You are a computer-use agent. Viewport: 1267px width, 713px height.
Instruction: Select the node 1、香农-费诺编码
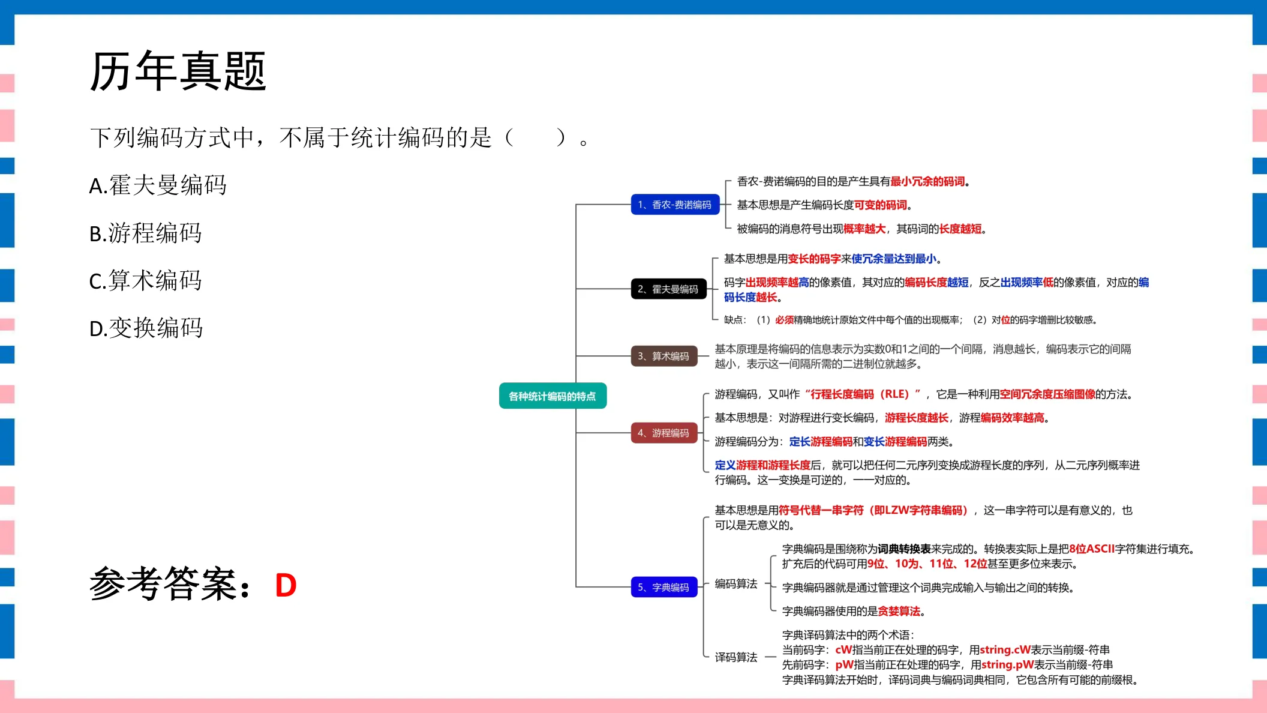pyautogui.click(x=675, y=205)
